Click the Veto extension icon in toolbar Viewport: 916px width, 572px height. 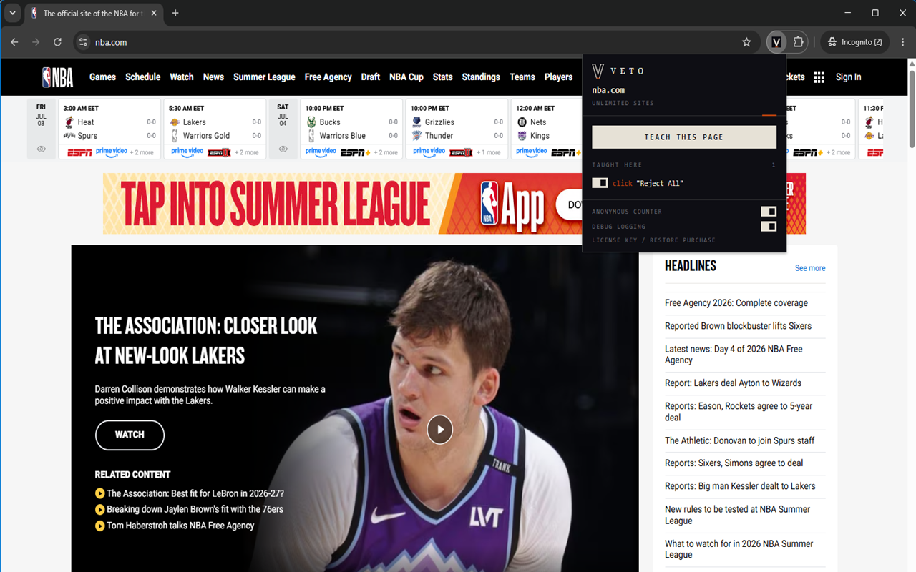pyautogui.click(x=776, y=42)
